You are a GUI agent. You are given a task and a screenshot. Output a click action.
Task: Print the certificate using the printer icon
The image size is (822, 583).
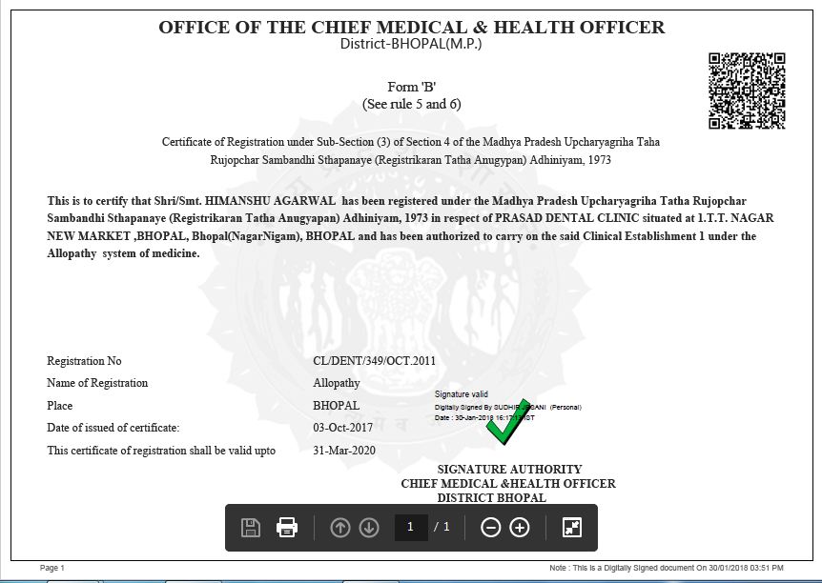tap(287, 528)
